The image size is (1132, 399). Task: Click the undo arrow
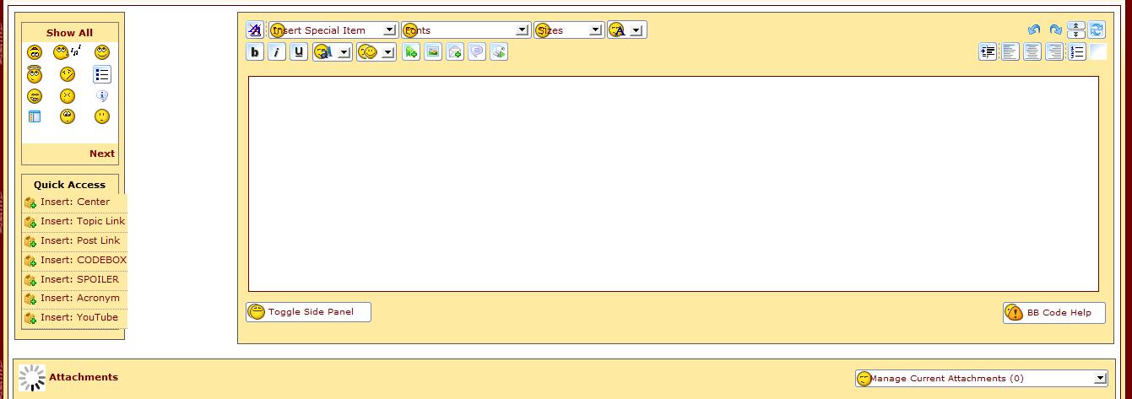[x=1034, y=30]
